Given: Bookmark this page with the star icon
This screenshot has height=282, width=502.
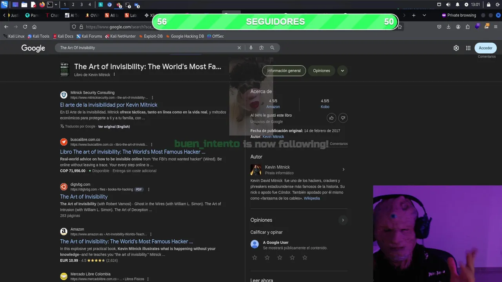Looking at the screenshot, I should coord(400,27).
